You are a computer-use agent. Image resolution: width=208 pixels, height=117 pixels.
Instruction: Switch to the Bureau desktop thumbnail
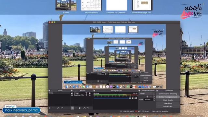coord(66,5)
